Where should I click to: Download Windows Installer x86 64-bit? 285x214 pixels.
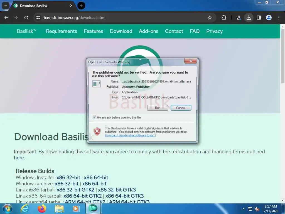(x=96, y=177)
